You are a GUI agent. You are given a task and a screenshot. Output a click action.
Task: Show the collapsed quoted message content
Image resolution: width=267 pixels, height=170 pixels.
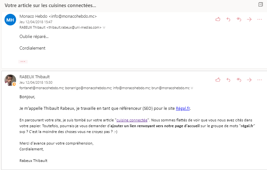point(23,61)
